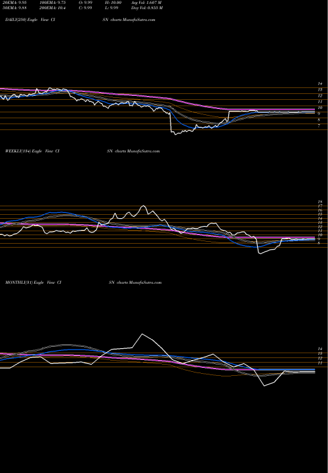Click the 100EMA value readout
Screen dimensions: 328x473
point(53,2)
